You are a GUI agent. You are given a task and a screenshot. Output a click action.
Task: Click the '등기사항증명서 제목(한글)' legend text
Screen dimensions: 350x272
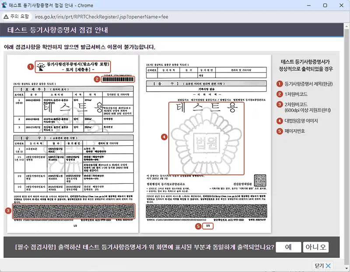click(x=308, y=84)
